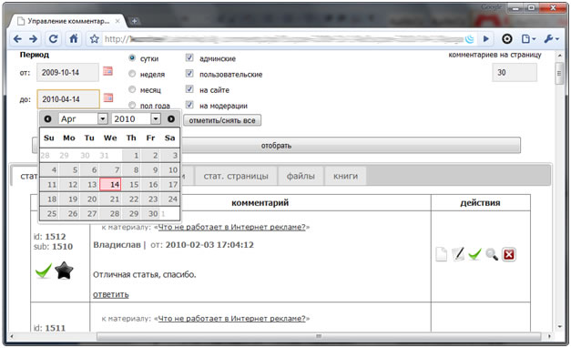Click the go arrow in address bar

pos(485,38)
